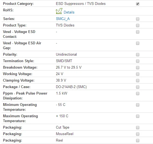Click the 'Series:' row label
The height and width of the screenshot is (144, 153).
click(9, 19)
